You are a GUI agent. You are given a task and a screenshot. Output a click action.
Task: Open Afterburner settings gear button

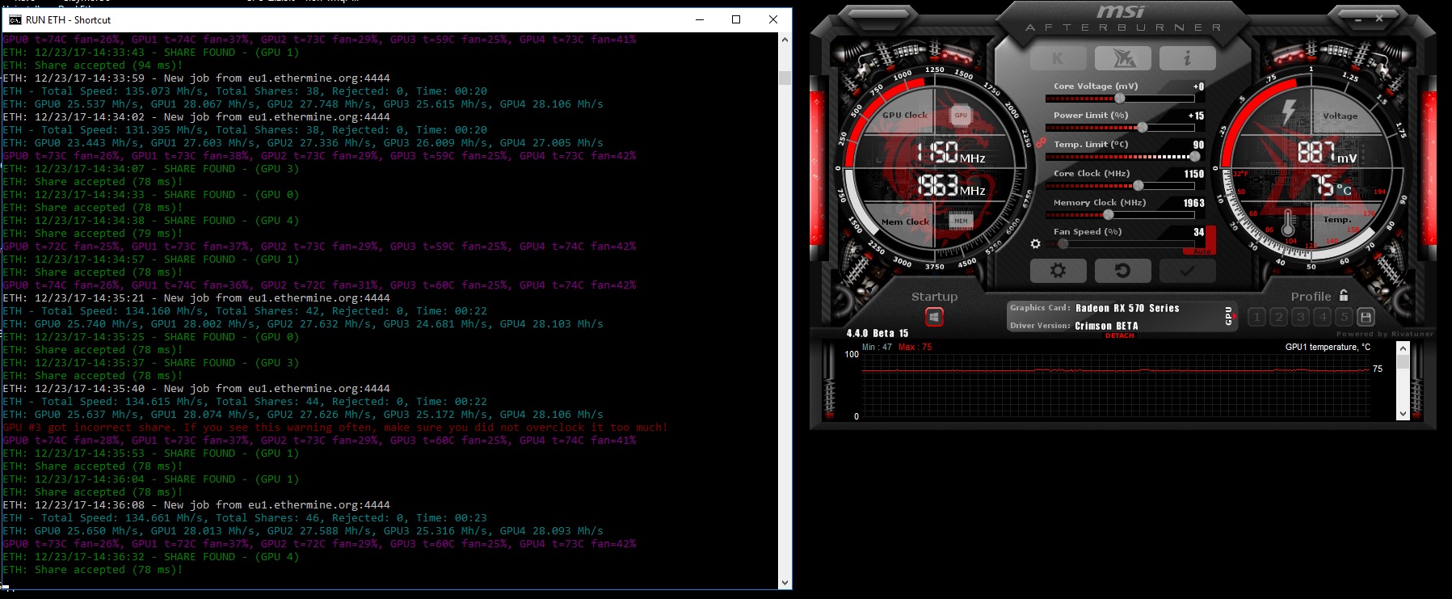point(1058,271)
